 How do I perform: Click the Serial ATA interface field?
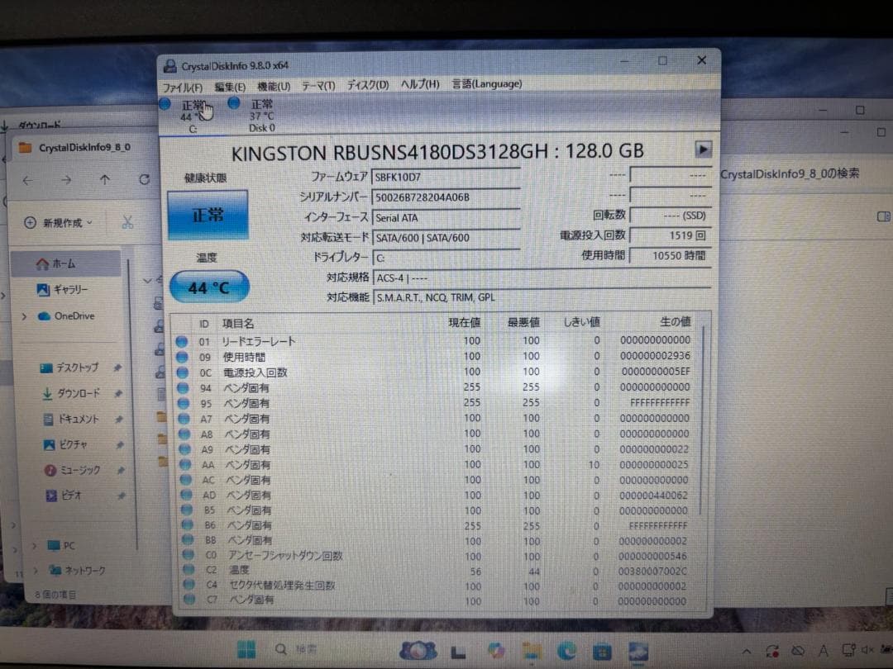[x=446, y=217]
